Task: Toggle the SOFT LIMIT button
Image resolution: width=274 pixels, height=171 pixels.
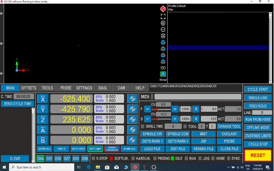Action: click(95, 149)
